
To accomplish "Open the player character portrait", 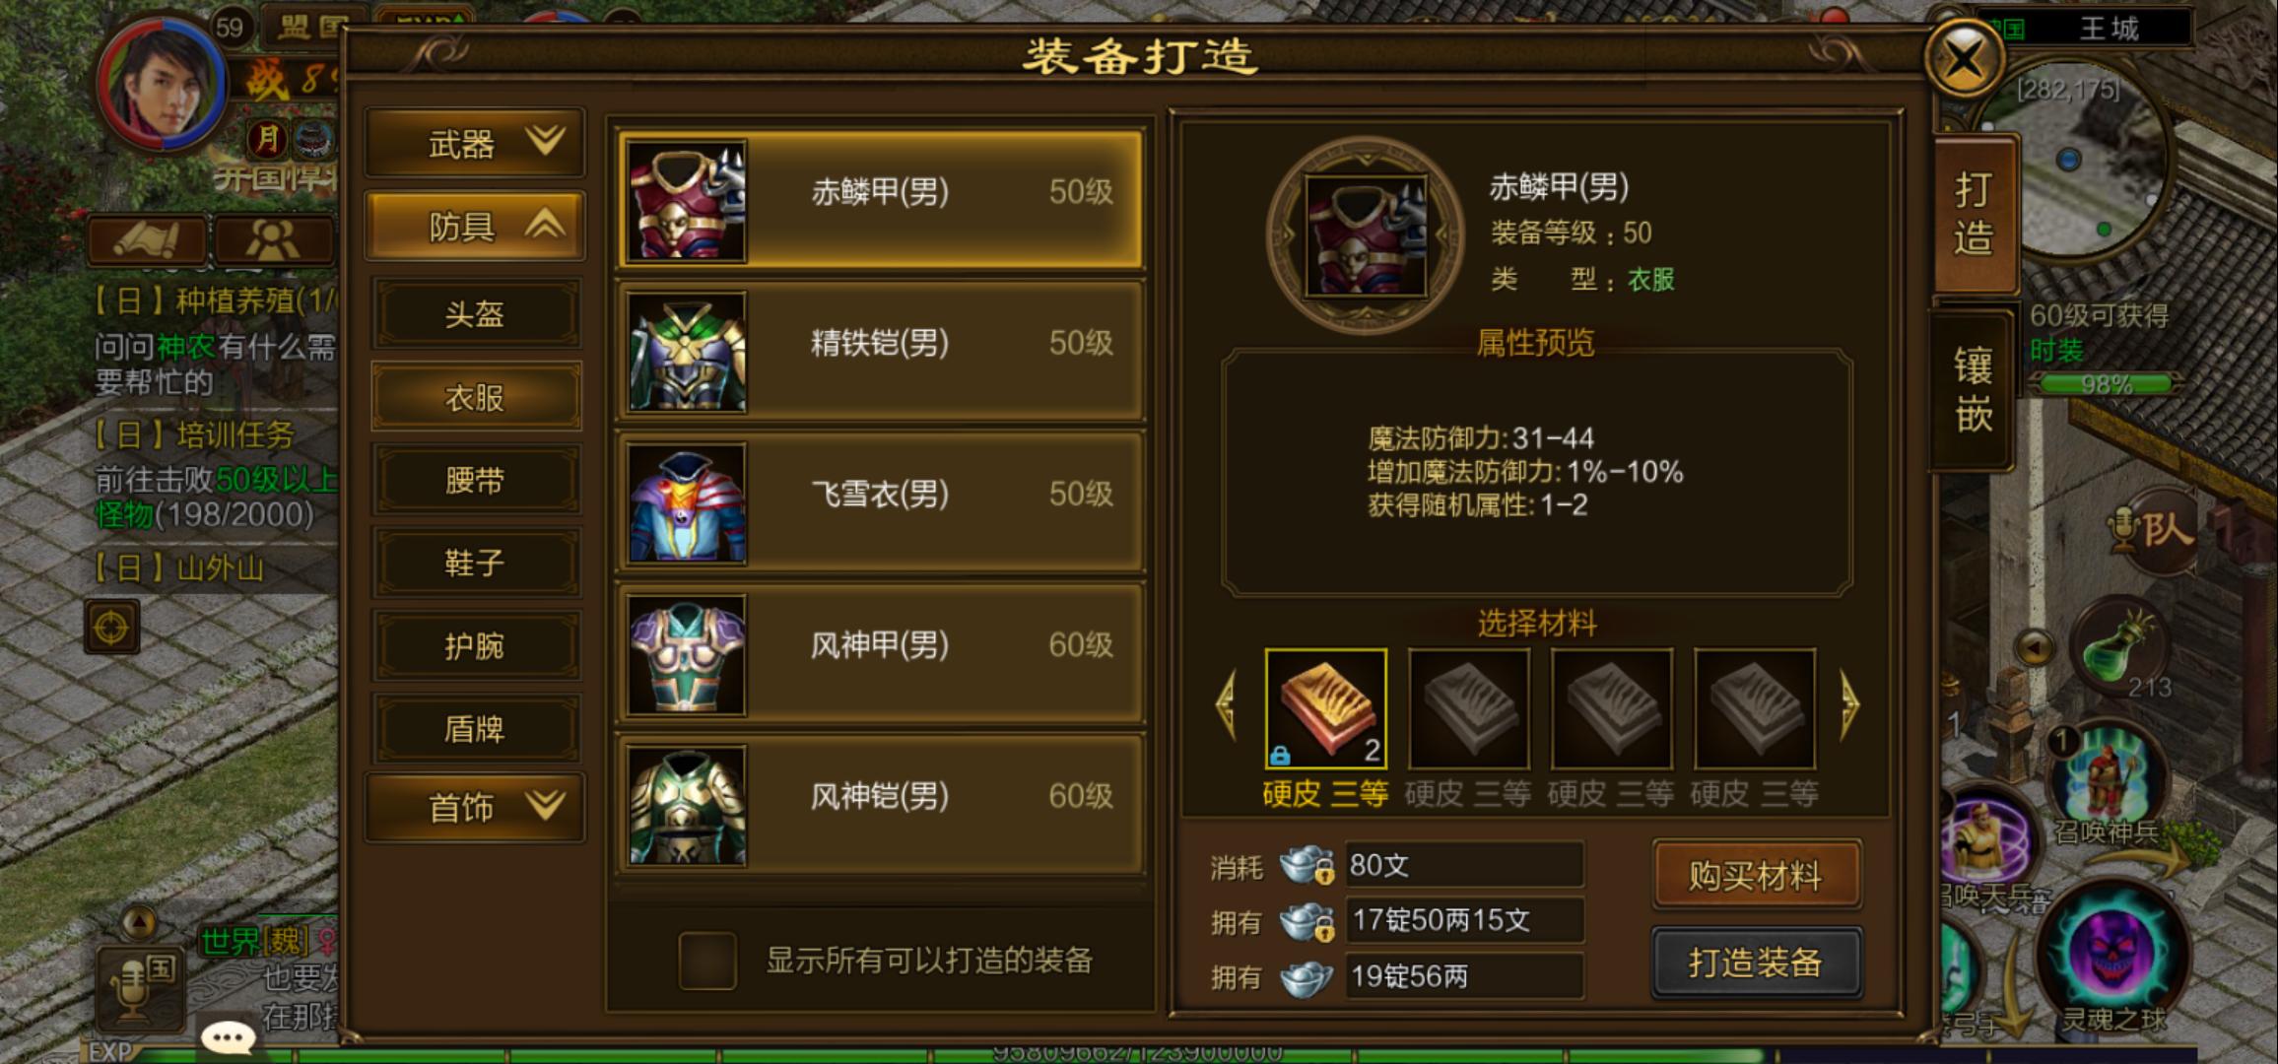I will [x=162, y=84].
